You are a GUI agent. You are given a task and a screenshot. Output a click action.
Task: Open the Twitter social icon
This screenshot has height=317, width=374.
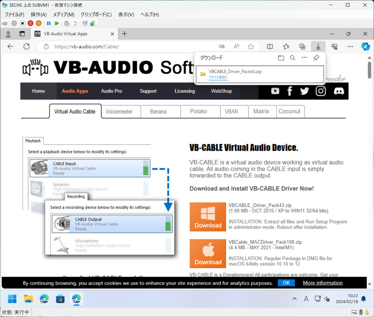[304, 91]
